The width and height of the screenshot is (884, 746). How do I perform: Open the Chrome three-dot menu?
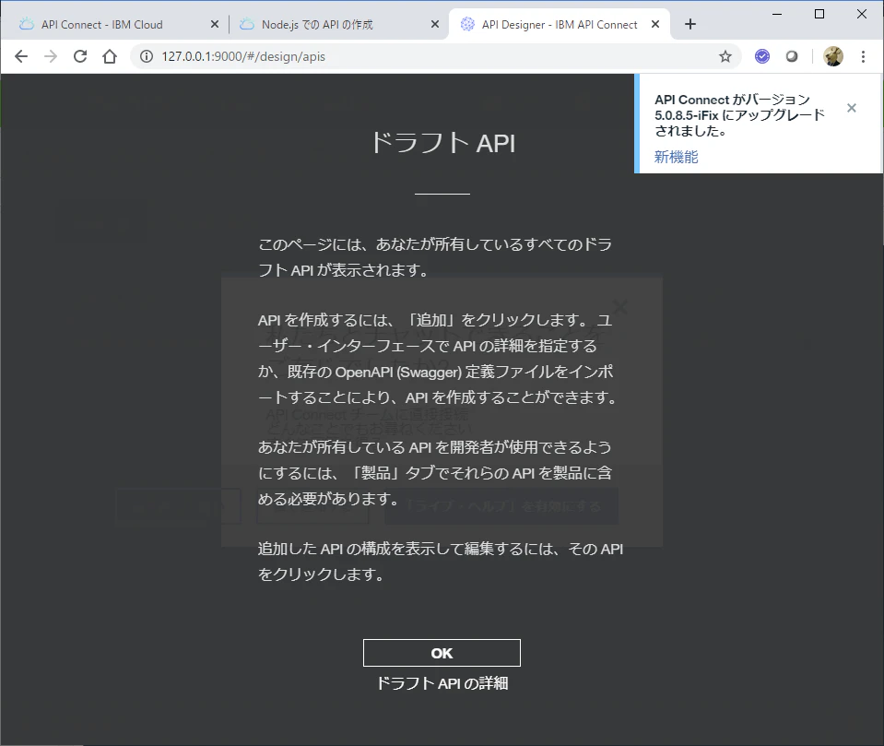pyautogui.click(x=863, y=56)
